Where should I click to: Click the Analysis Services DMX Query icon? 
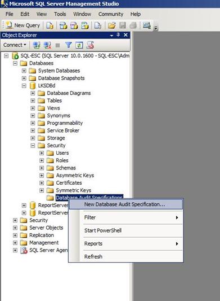(x=74, y=25)
